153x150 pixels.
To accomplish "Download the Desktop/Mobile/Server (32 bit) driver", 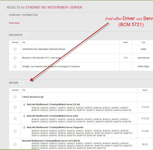I will tap(15, 107).
